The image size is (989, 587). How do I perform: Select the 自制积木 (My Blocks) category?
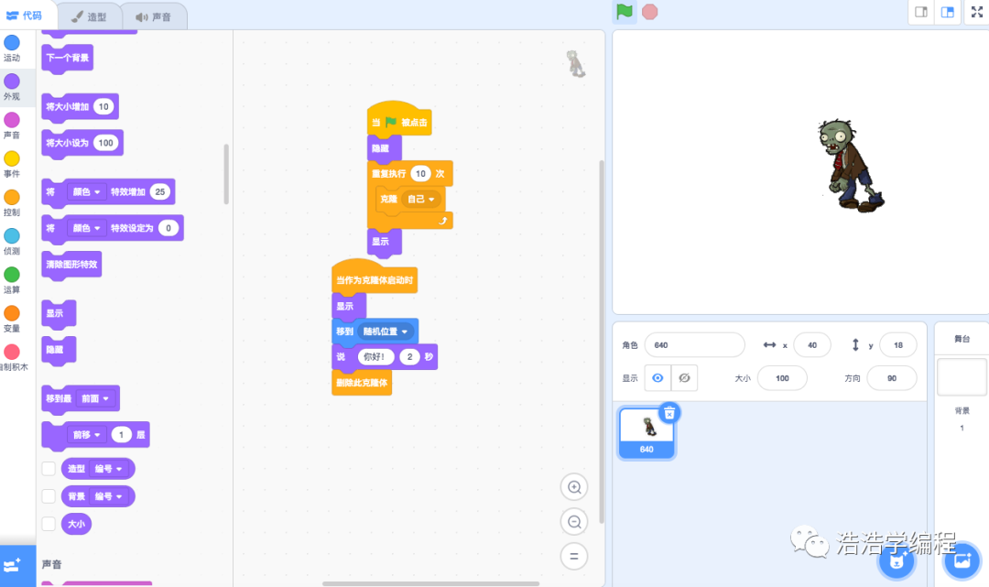tap(12, 357)
